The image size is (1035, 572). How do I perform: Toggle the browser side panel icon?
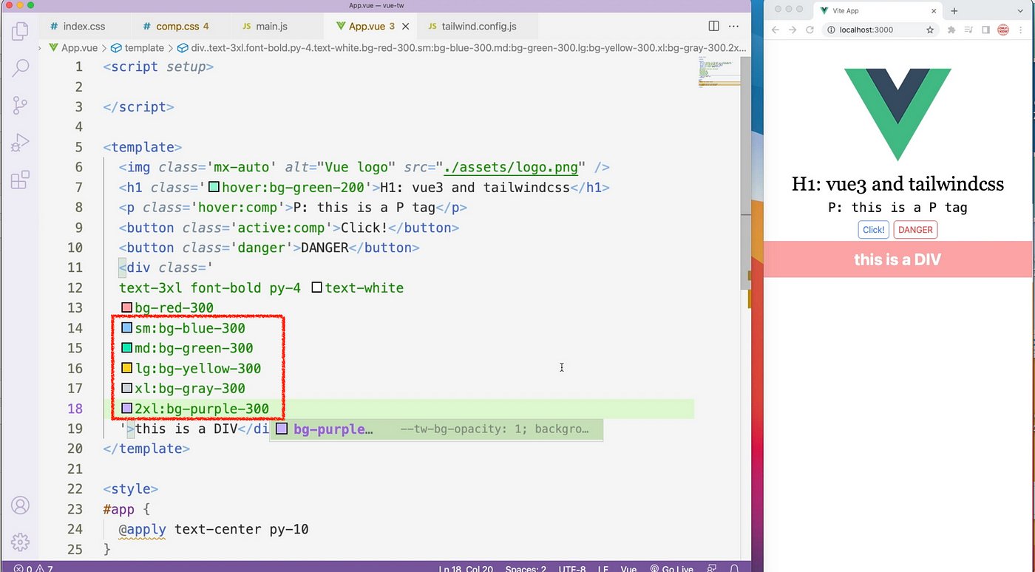[x=985, y=30]
